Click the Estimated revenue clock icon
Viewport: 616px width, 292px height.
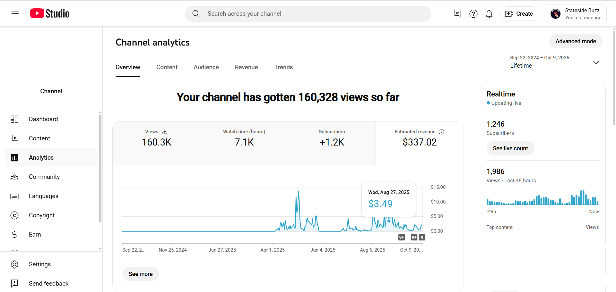(x=441, y=132)
